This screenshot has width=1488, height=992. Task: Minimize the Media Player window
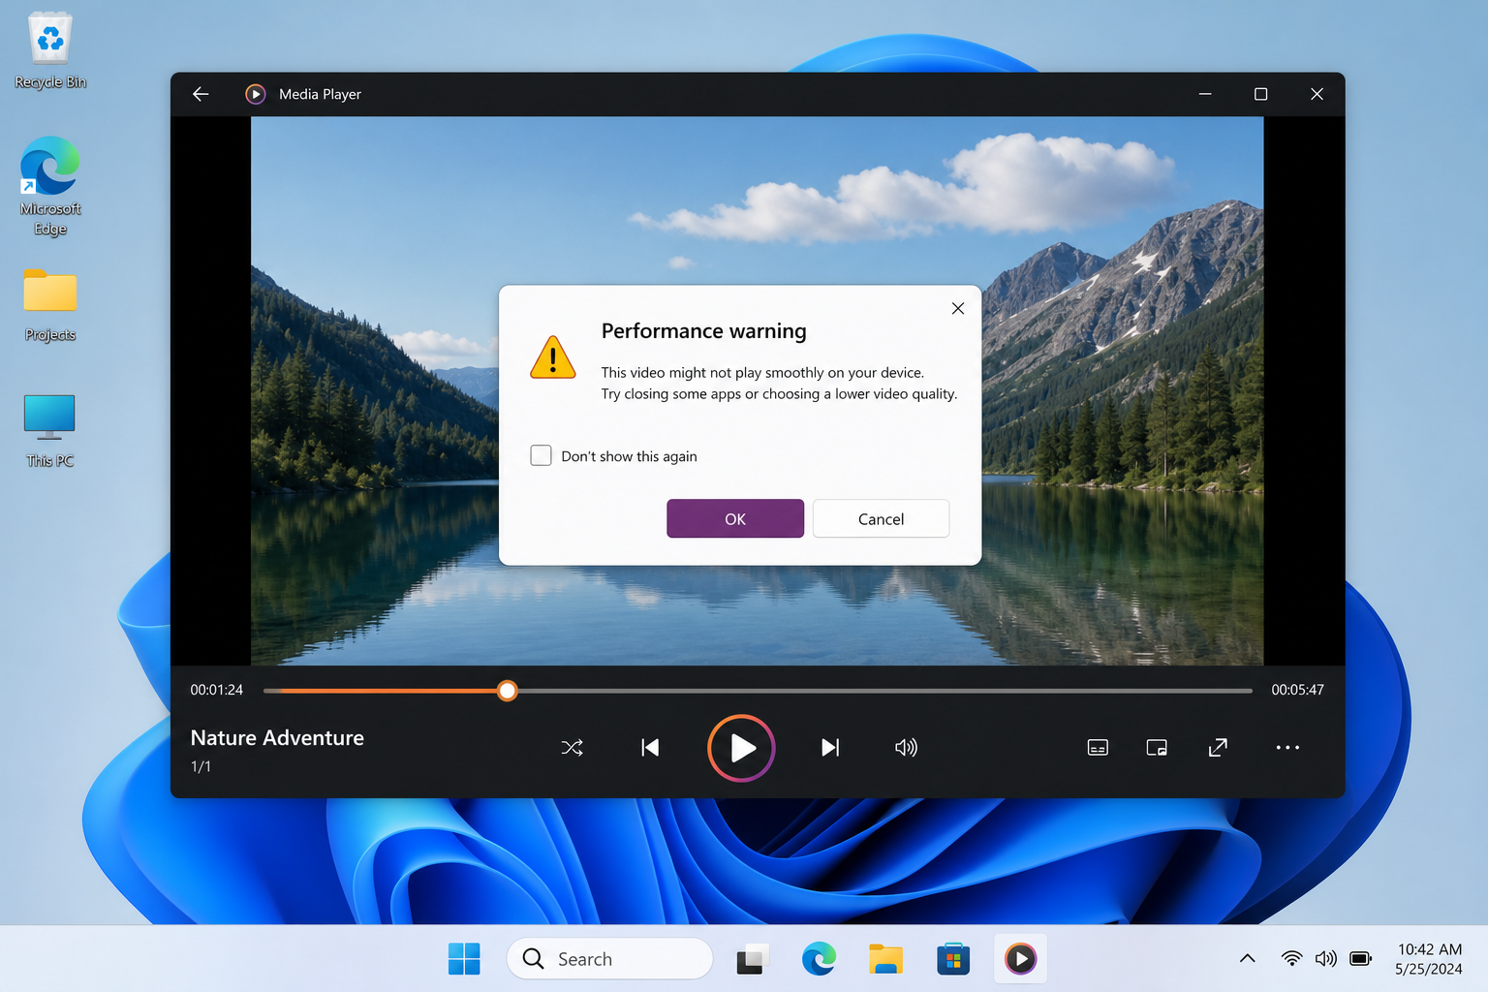point(1205,94)
